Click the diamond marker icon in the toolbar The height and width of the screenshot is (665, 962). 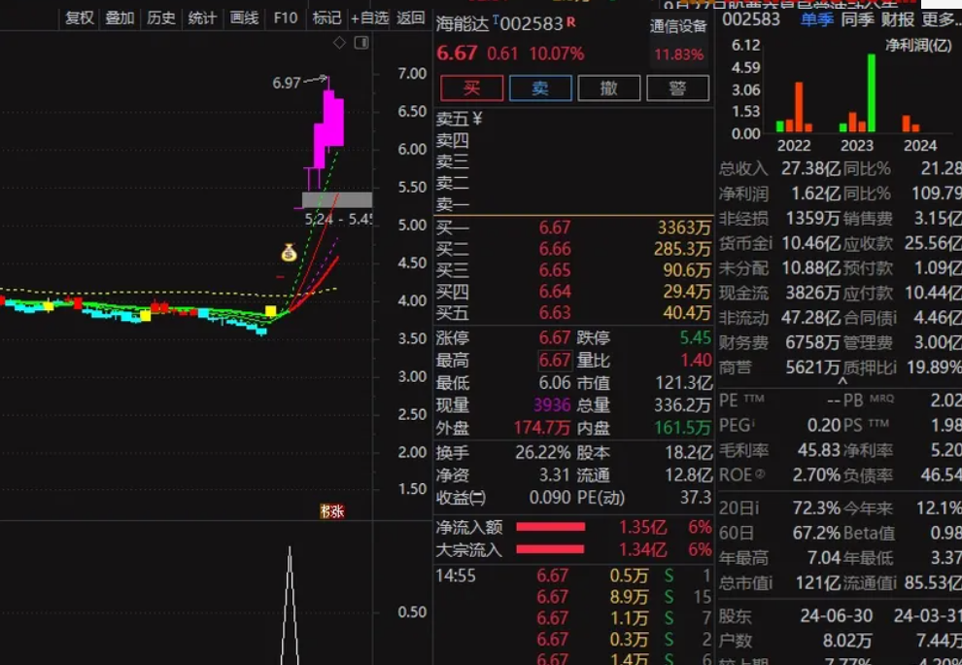(337, 42)
